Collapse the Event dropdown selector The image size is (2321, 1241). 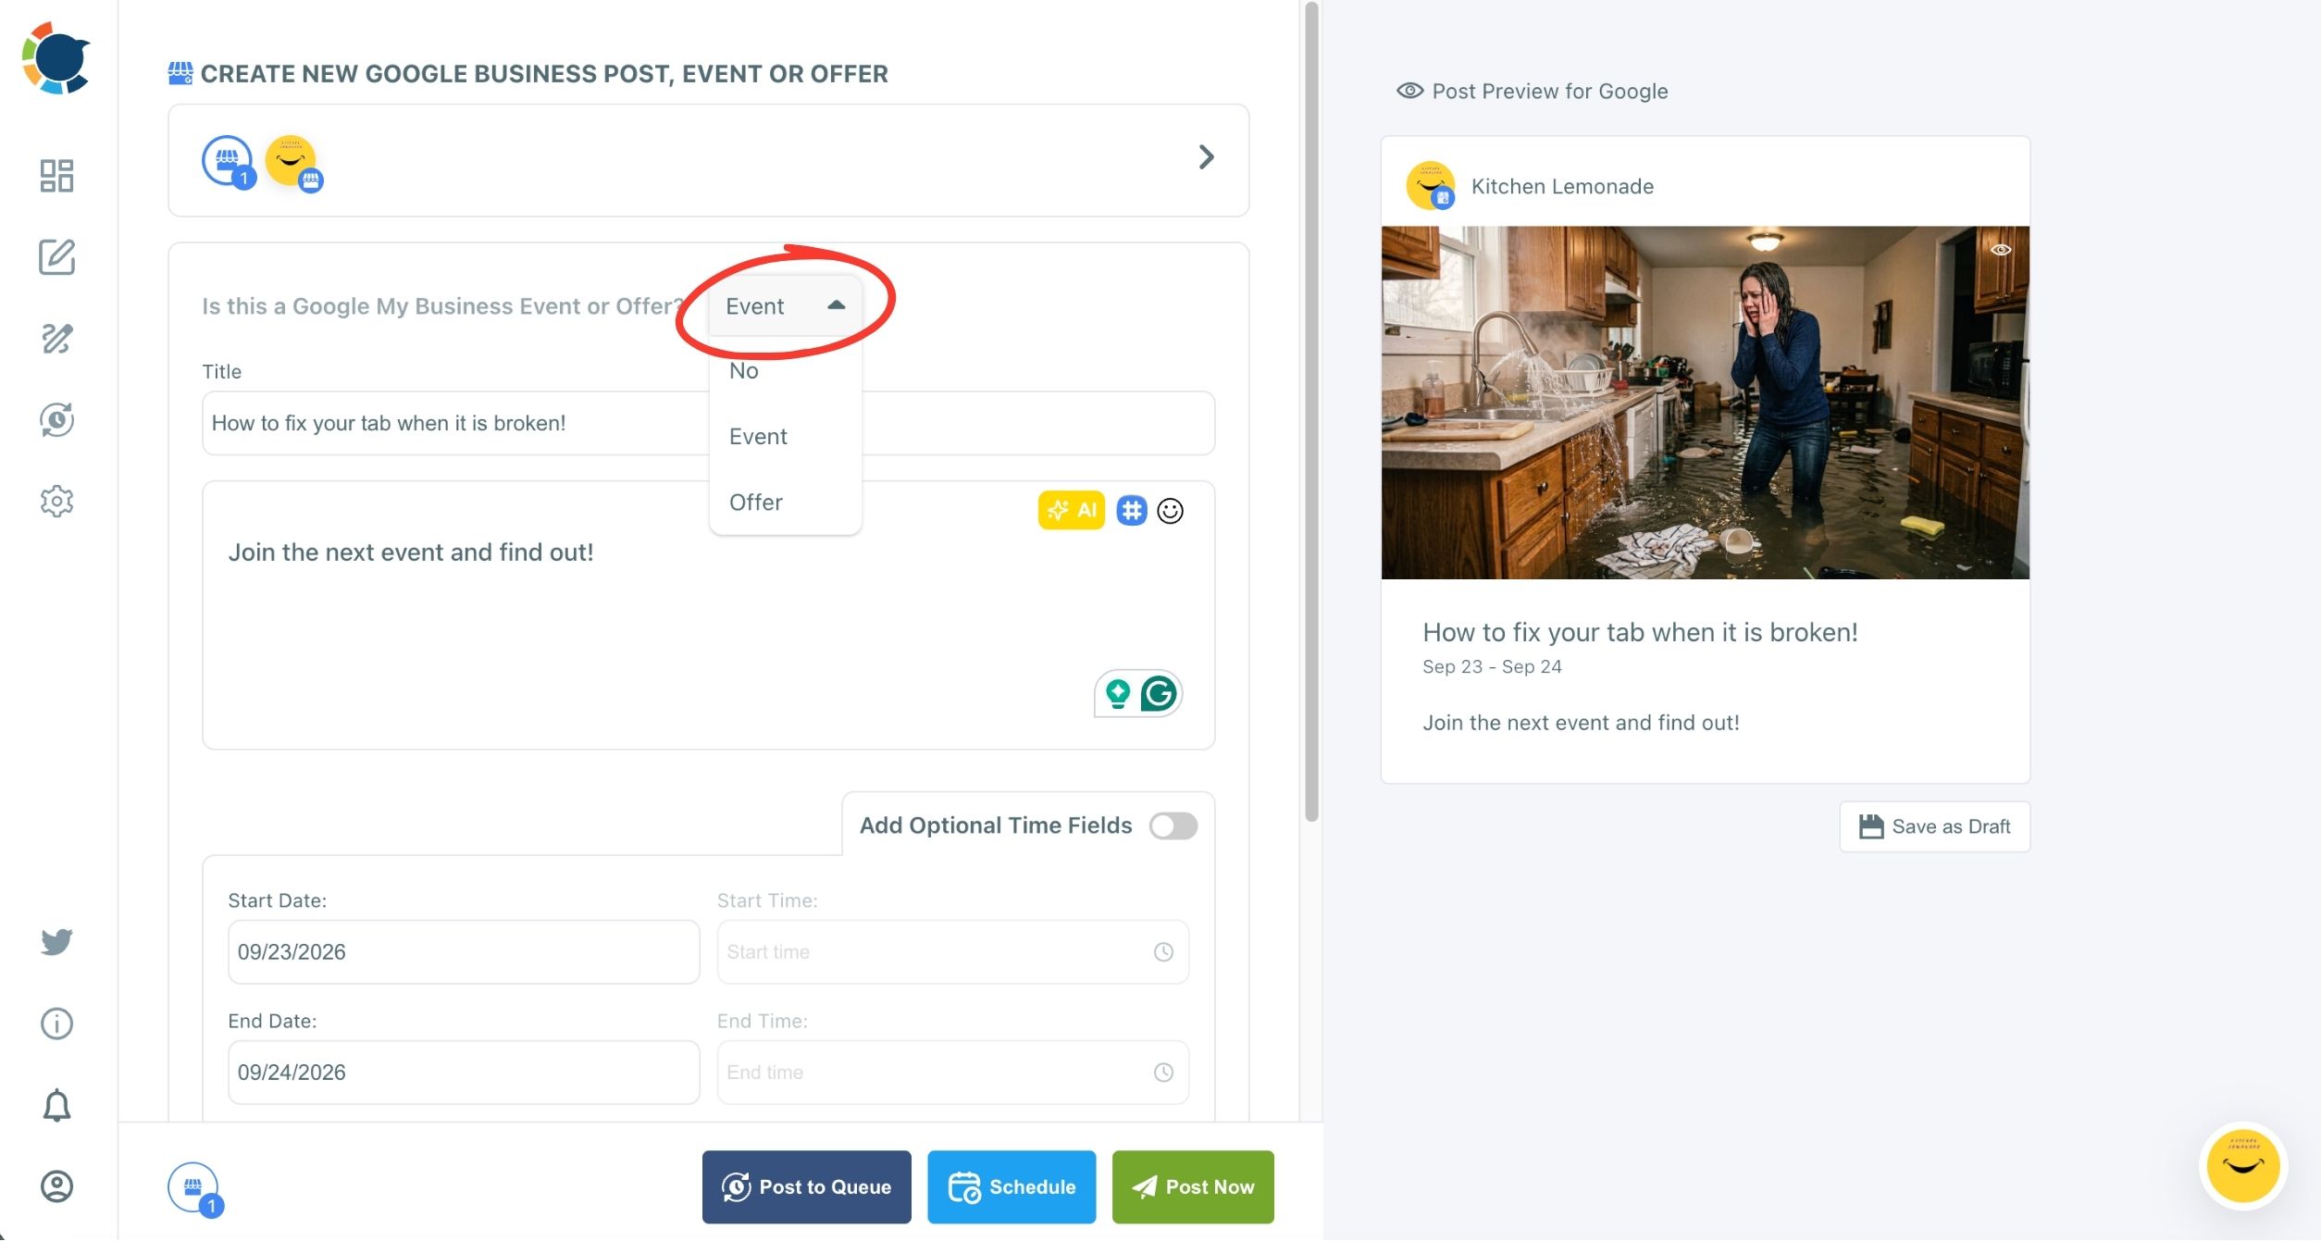click(x=785, y=305)
